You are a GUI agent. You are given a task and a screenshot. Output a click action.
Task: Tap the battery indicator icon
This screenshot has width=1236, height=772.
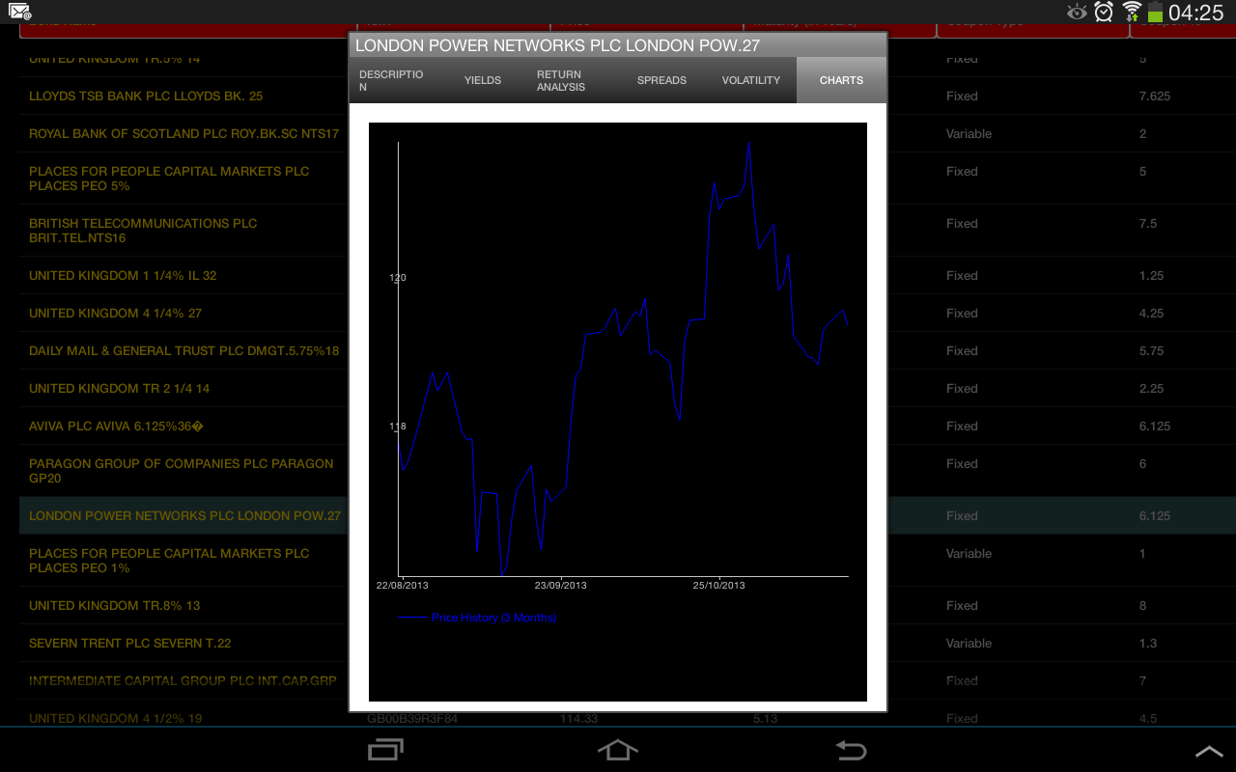point(1156,11)
